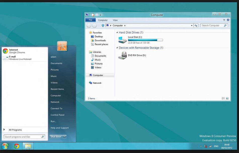Screen dimensions: 239x153
Task: Expand the arrow after Computer breadcrumb
Action: pyautogui.click(x=125, y=25)
